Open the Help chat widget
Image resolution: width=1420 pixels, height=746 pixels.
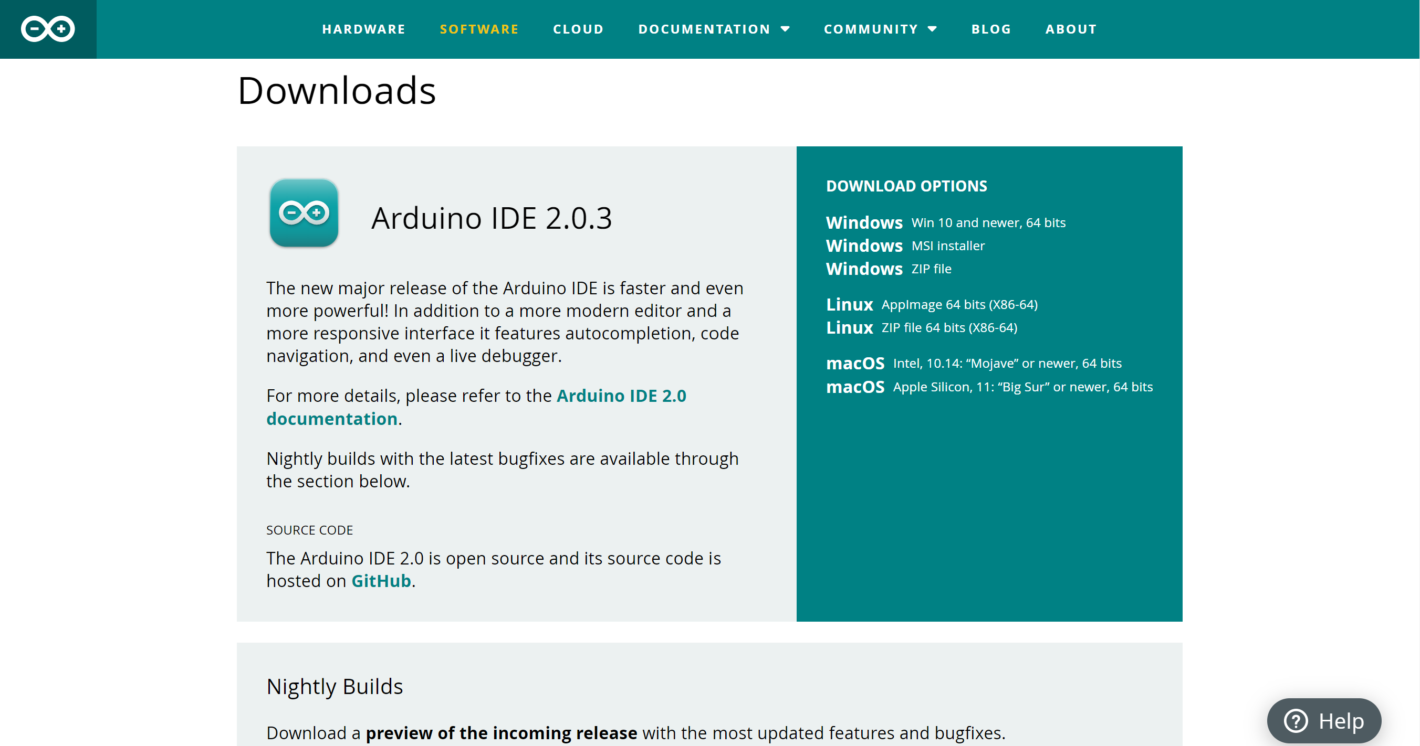[x=1324, y=720]
